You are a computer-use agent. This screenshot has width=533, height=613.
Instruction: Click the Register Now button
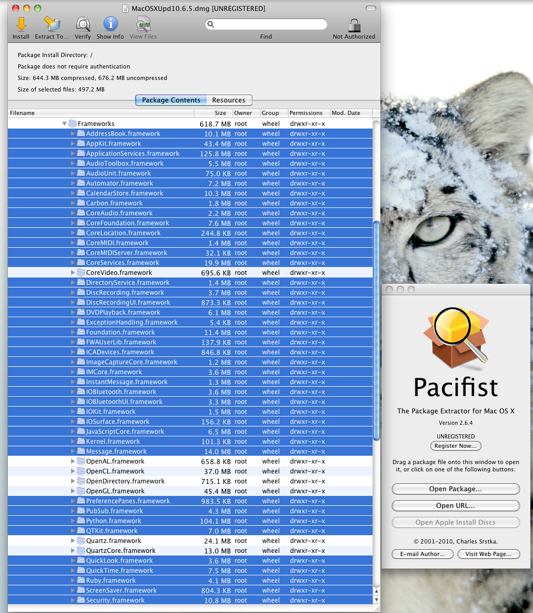point(456,446)
